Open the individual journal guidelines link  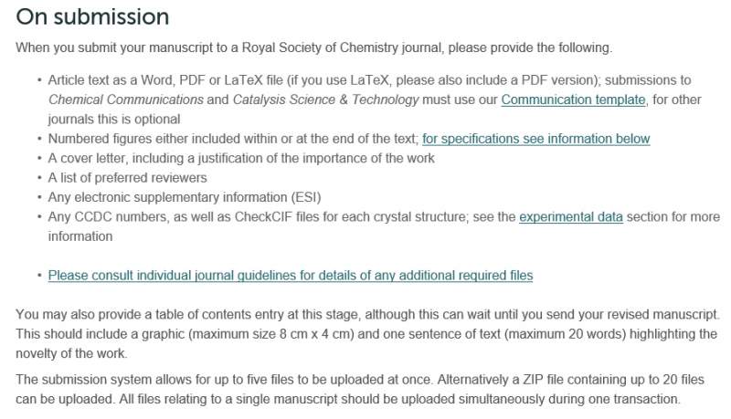(x=290, y=275)
